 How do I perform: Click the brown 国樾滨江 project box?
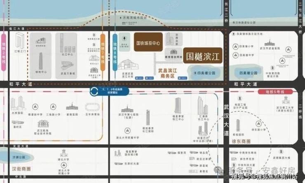203,56
